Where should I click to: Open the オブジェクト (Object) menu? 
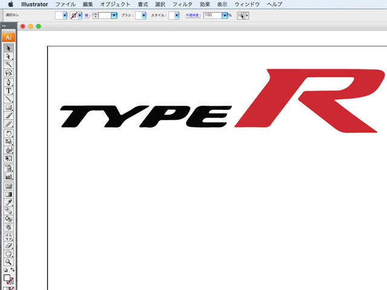(115, 4)
